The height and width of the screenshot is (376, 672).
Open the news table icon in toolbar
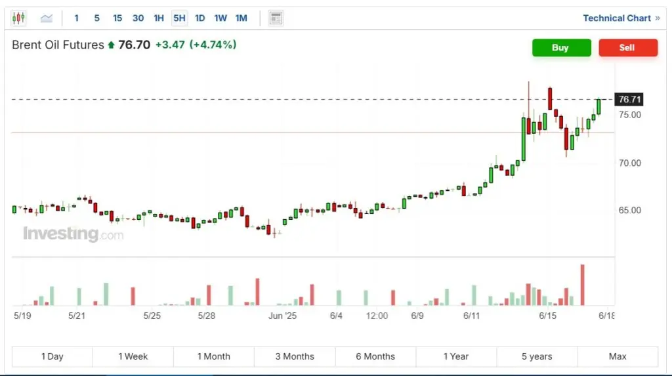tap(276, 18)
